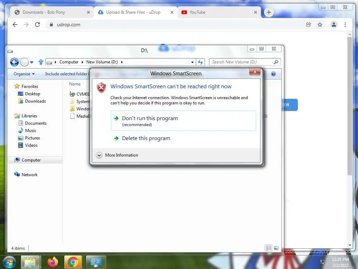Open Explorer's recent locations dropdown arrow

[32, 62]
